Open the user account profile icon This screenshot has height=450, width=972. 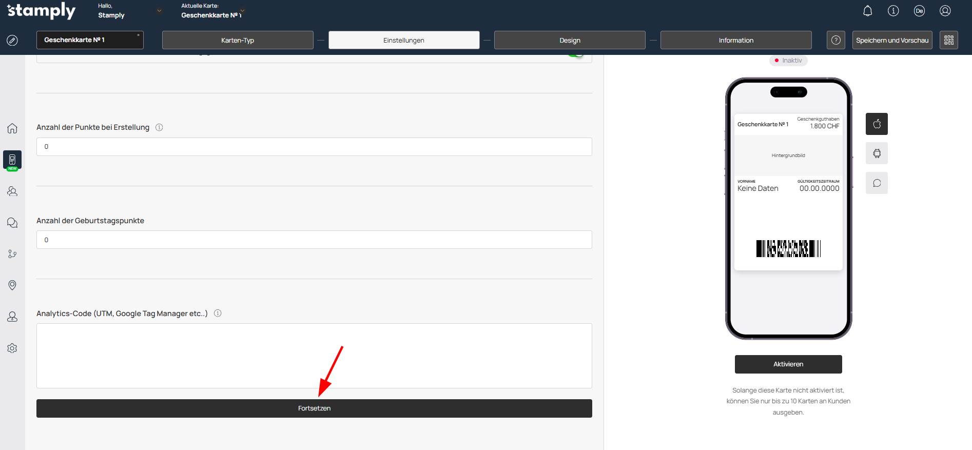click(x=945, y=11)
